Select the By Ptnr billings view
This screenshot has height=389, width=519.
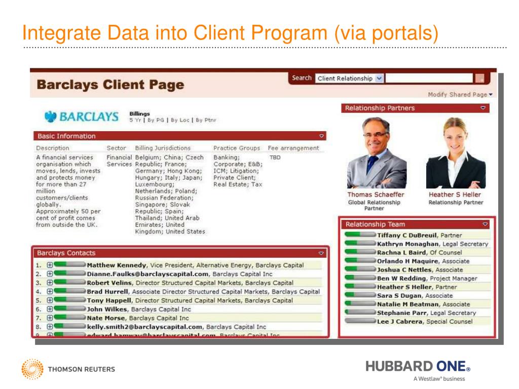pos(206,120)
